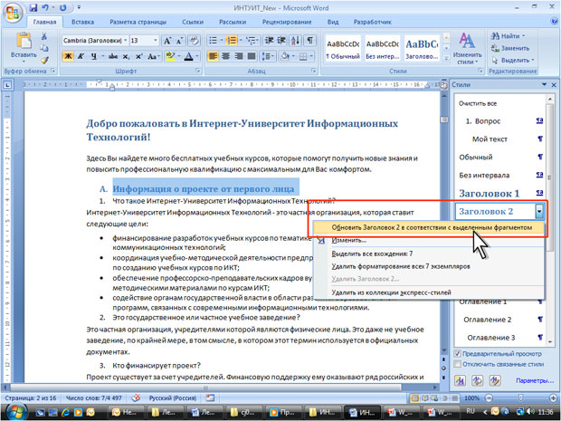Click the Decrease Indent icon
Viewport: 561px width, 421px height.
[x=269, y=41]
